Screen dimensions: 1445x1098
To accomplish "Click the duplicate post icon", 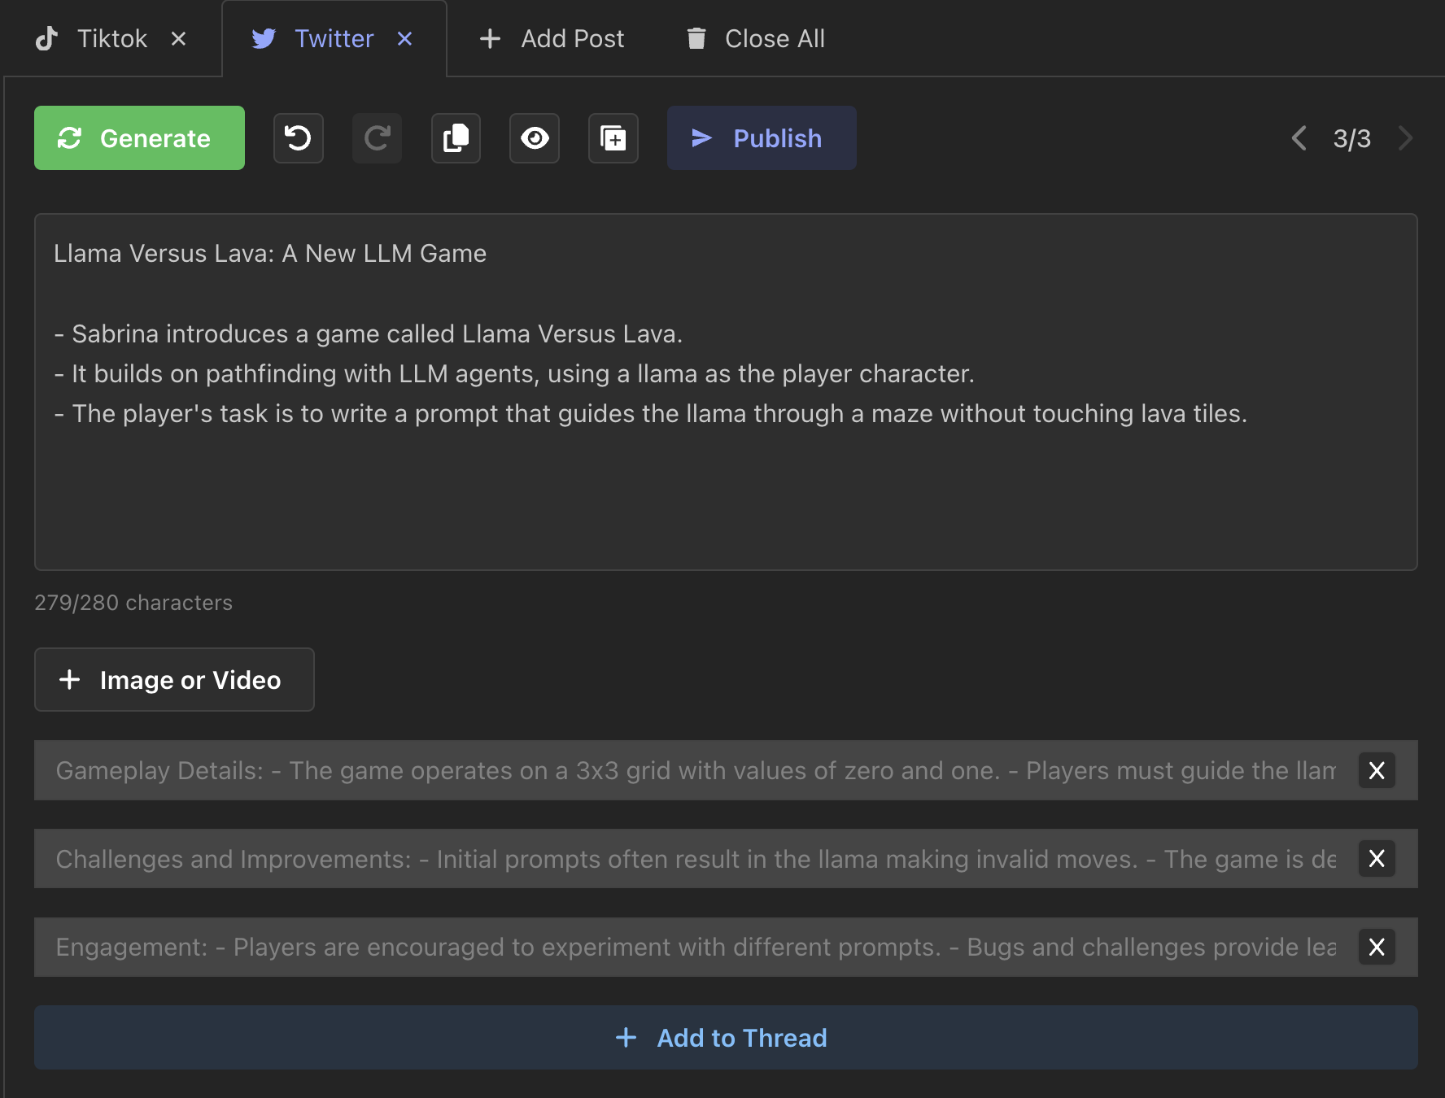I will click(x=613, y=138).
